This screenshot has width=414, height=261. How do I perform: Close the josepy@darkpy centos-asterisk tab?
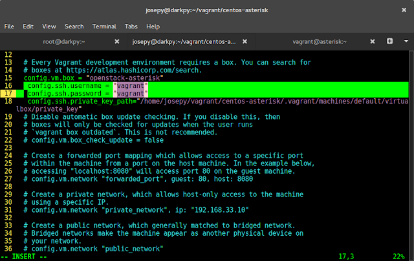(x=245, y=41)
